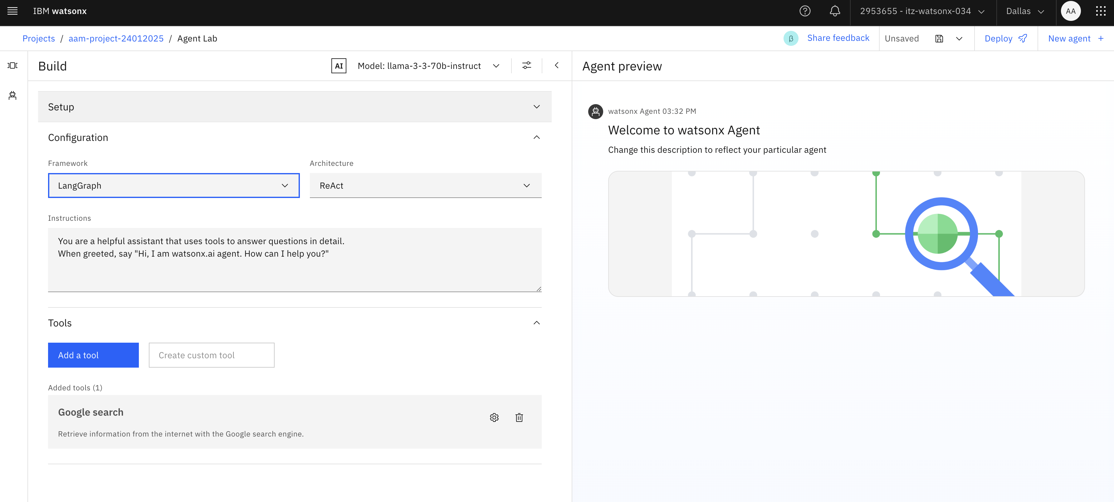1114x502 pixels.
Task: Toggle the side panel icon in left rail
Action: click(x=12, y=65)
